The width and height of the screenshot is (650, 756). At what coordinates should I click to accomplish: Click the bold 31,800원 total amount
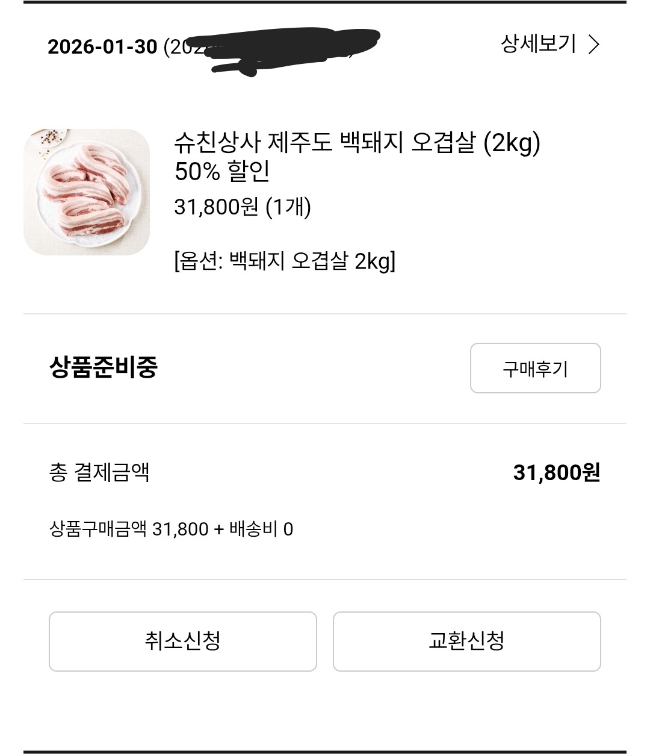[x=557, y=473]
